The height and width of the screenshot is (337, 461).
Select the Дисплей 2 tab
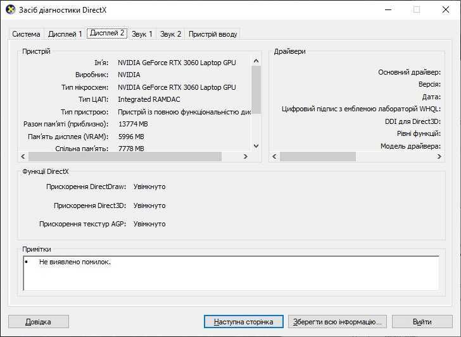(x=107, y=33)
